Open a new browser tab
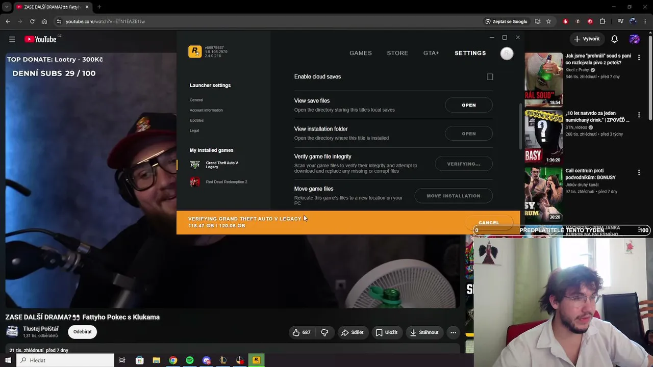The image size is (653, 367). tap(99, 7)
